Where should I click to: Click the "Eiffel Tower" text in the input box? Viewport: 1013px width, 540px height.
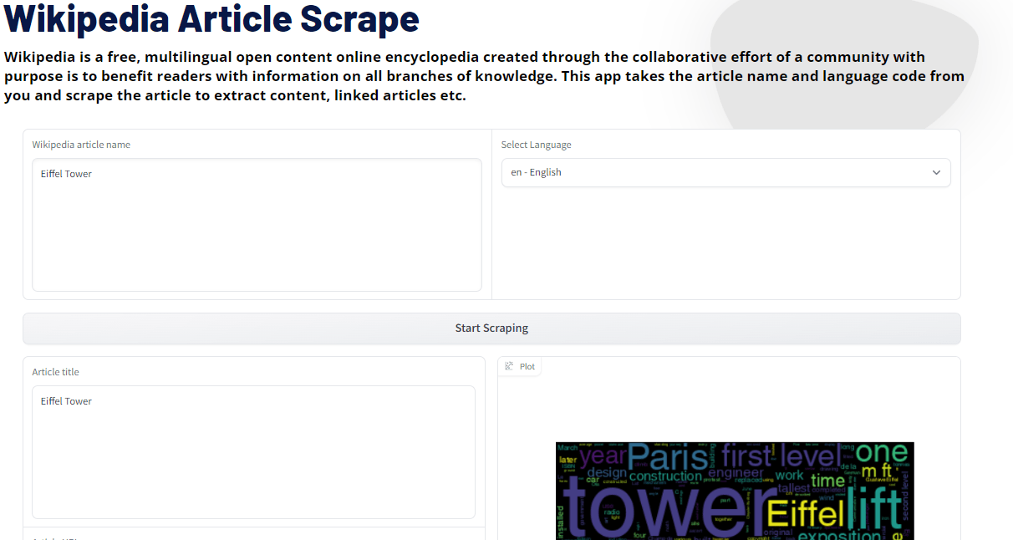point(66,173)
